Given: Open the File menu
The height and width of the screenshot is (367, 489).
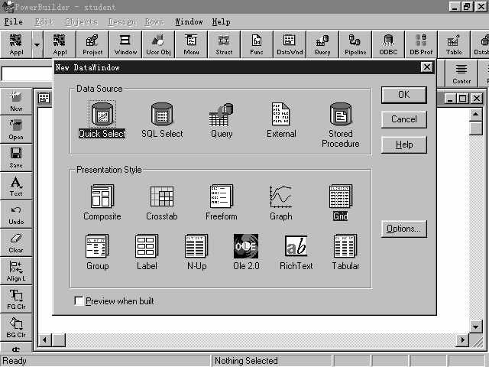Looking at the screenshot, I should pyautogui.click(x=14, y=22).
